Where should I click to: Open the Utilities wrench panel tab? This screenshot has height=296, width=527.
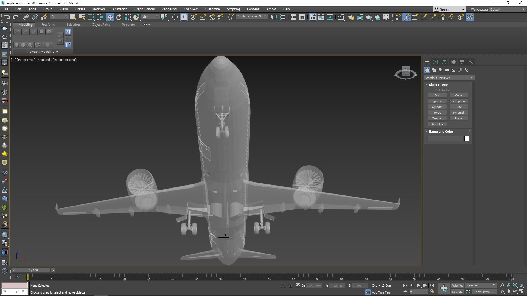tap(470, 62)
